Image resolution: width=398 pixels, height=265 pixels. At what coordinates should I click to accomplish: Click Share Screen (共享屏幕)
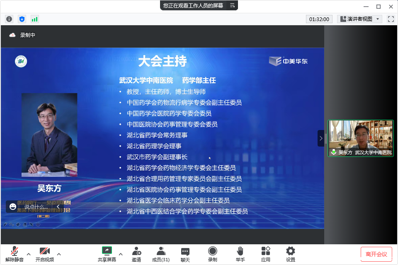point(107,253)
